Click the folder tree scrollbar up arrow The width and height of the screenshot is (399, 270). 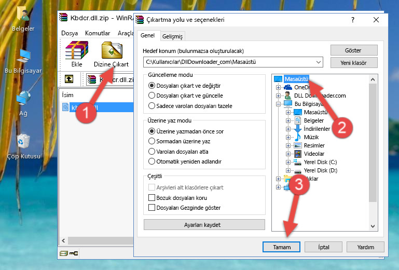(373, 79)
